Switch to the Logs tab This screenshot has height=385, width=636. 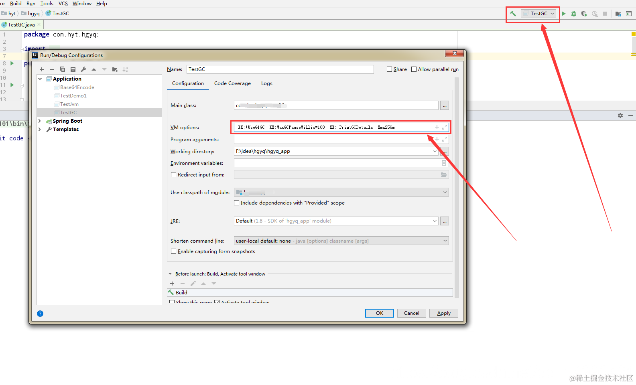click(266, 83)
